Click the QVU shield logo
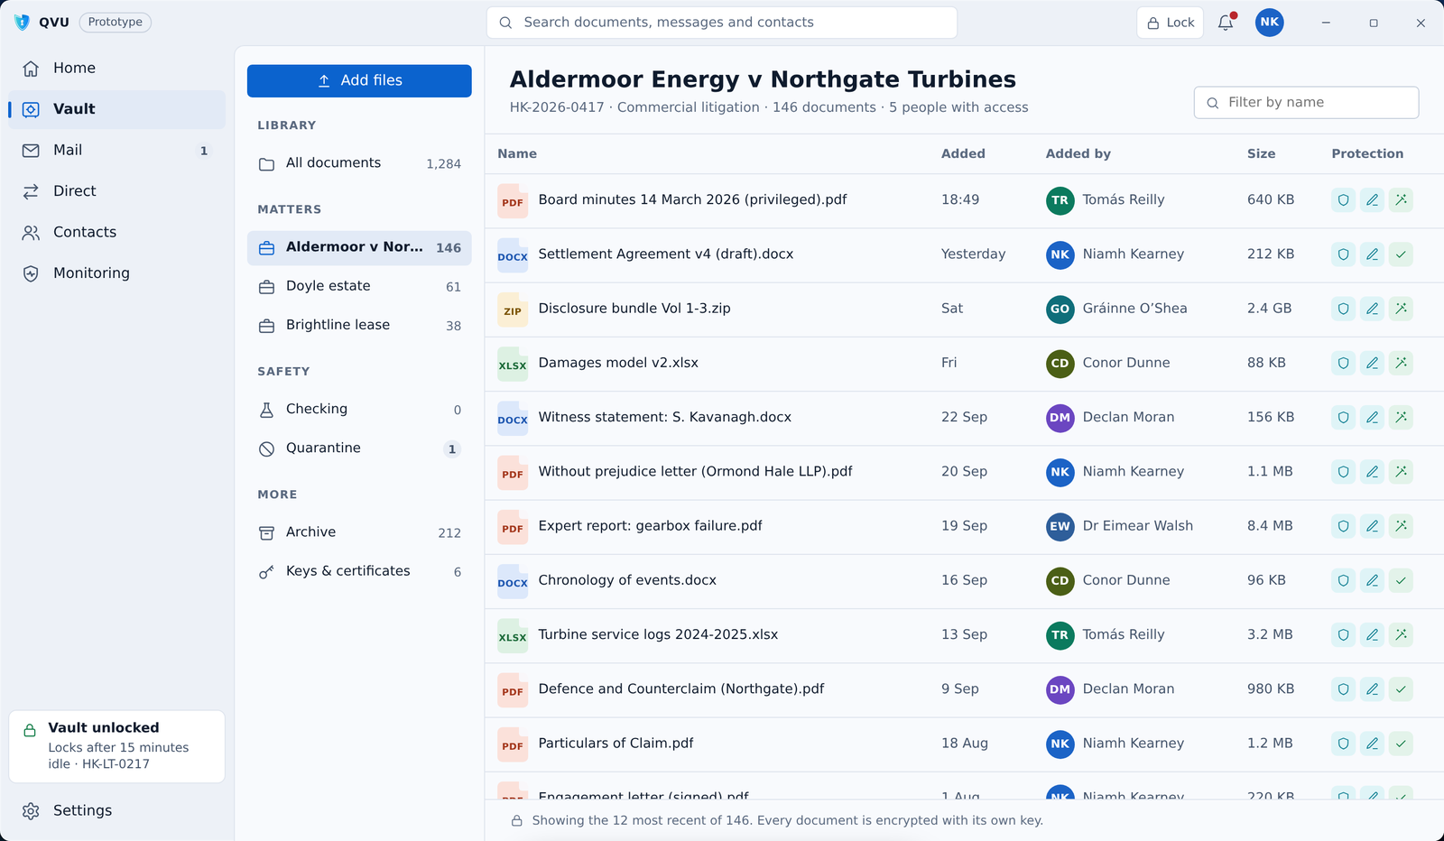The width and height of the screenshot is (1444, 841). tap(23, 23)
